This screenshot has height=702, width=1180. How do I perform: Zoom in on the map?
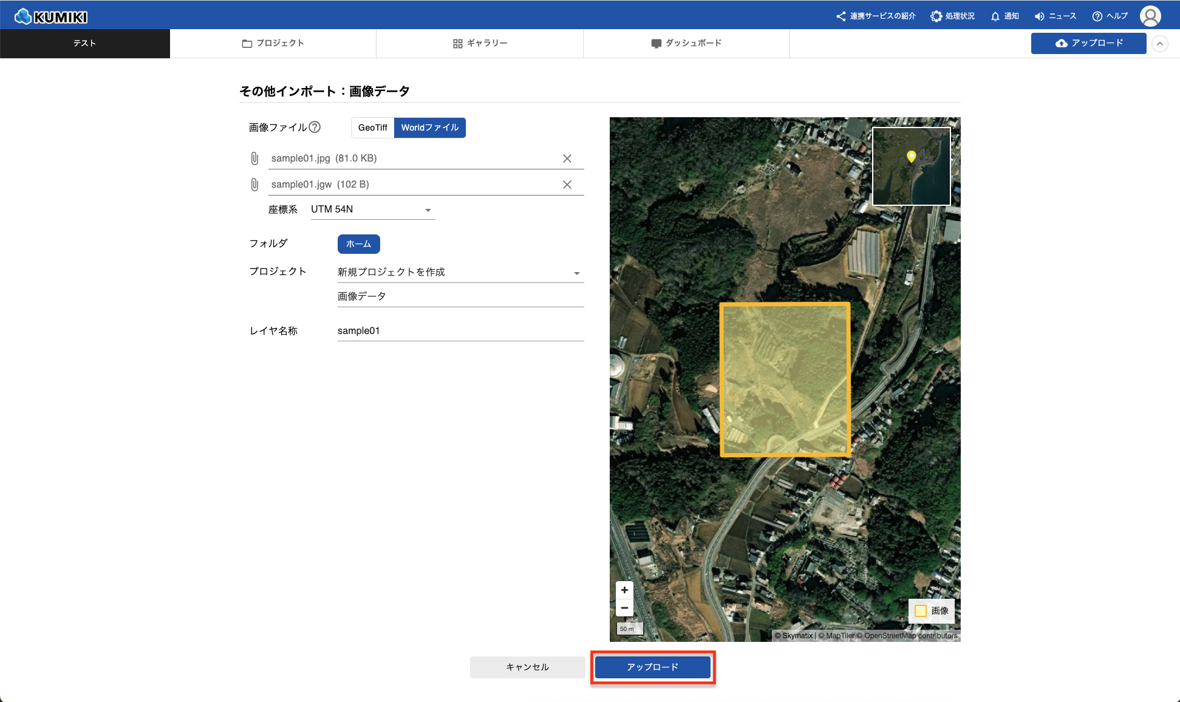point(624,590)
